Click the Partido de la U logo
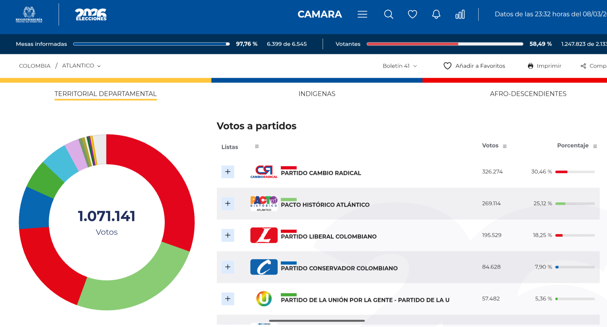Screen dimensions: 607x327 tap(264, 299)
